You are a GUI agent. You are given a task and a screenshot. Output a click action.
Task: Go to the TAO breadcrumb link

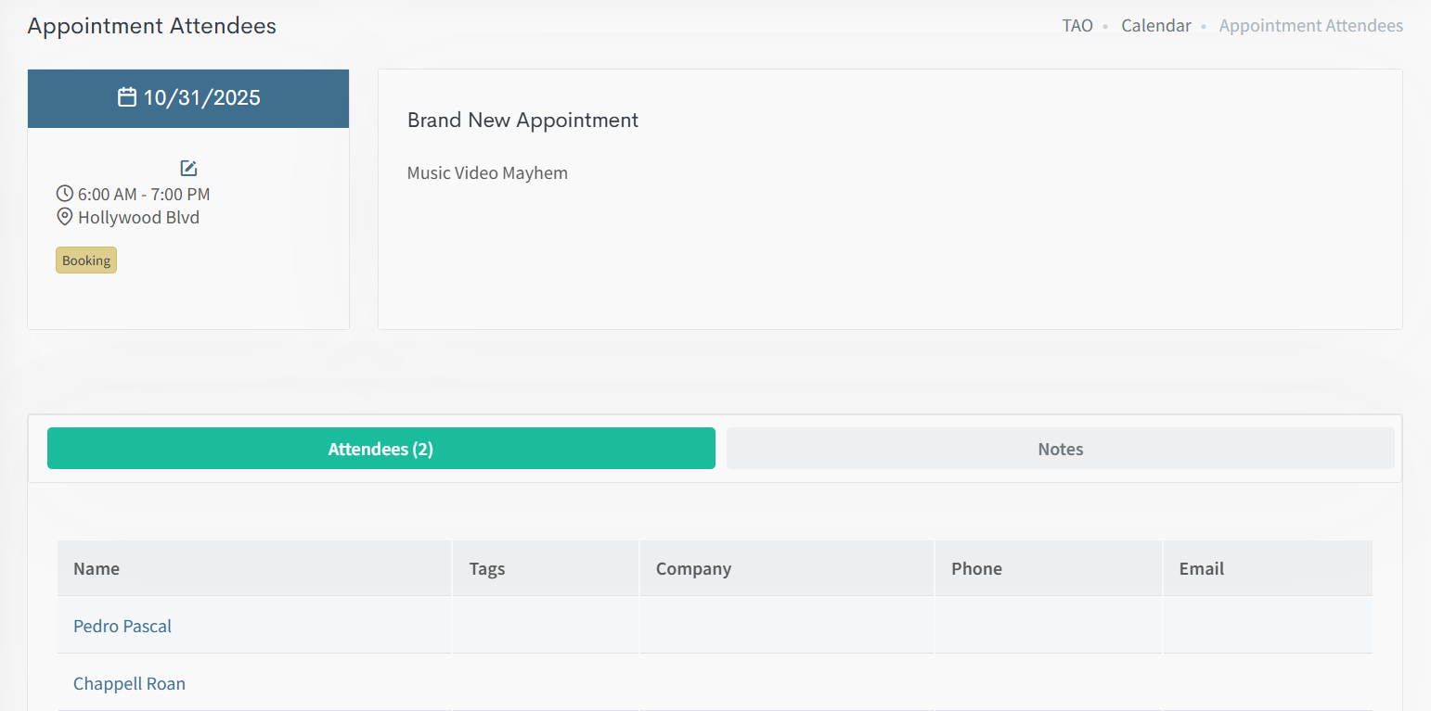(x=1077, y=26)
